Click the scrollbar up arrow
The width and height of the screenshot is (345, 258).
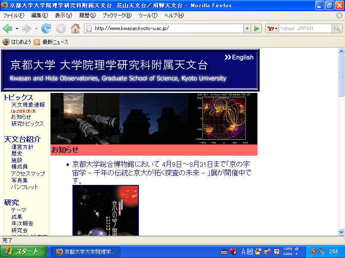(x=341, y=52)
